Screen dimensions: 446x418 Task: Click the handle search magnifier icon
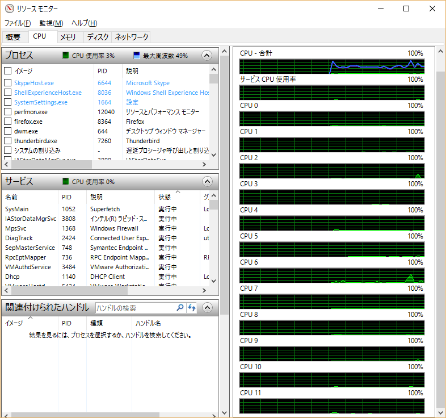click(180, 307)
